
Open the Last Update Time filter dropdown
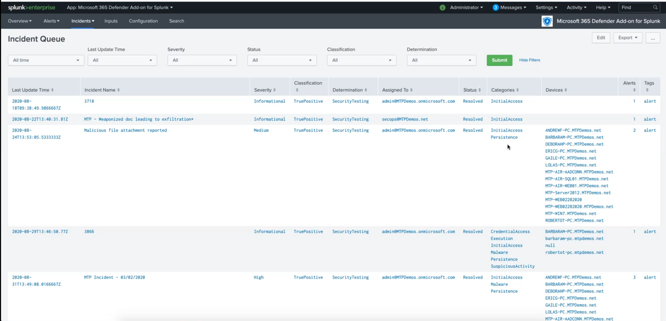pos(122,60)
